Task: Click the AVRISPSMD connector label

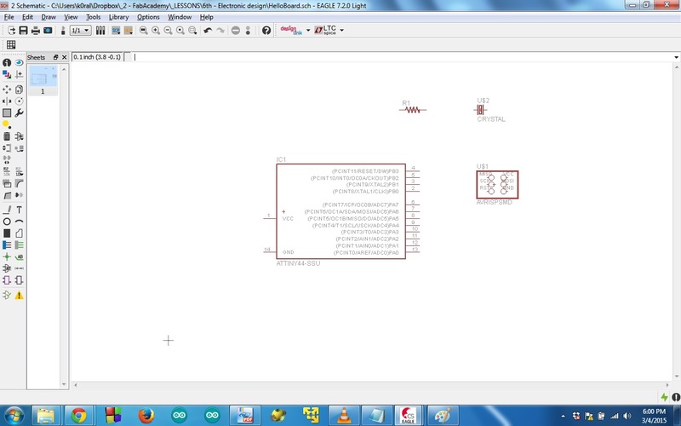Action: point(495,203)
